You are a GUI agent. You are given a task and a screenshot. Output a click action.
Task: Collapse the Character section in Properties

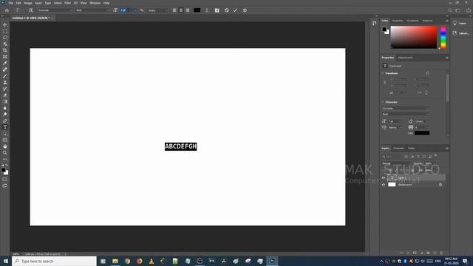[x=383, y=102]
